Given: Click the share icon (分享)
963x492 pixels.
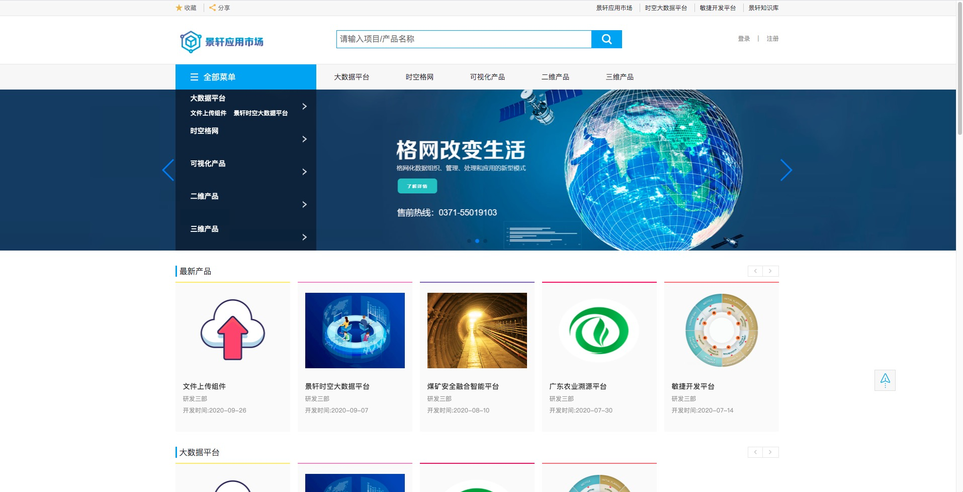Looking at the screenshot, I should click(x=212, y=8).
